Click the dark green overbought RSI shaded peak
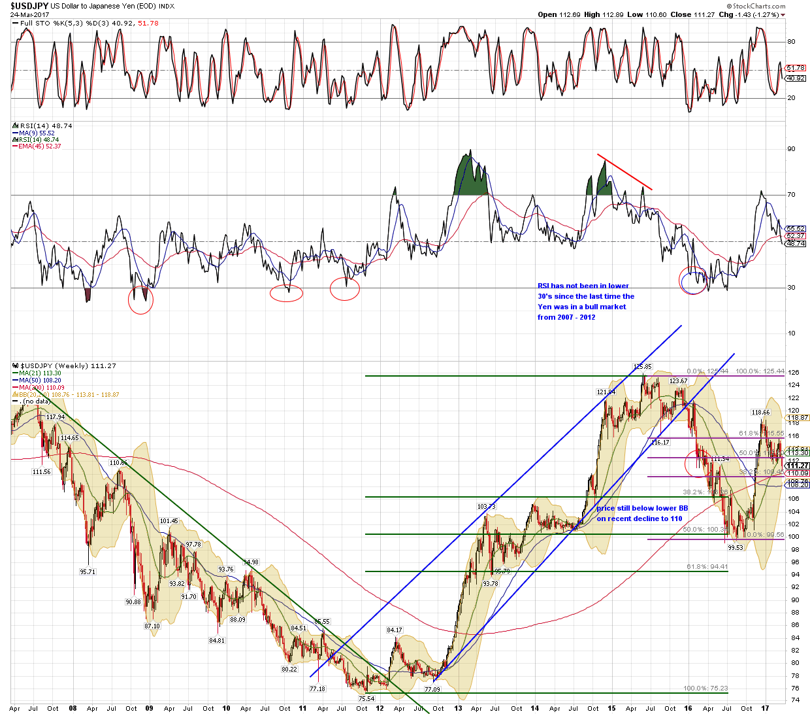The image size is (810, 714). 470,178
